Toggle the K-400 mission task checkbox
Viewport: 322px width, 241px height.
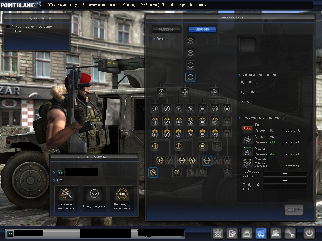pos(8,26)
